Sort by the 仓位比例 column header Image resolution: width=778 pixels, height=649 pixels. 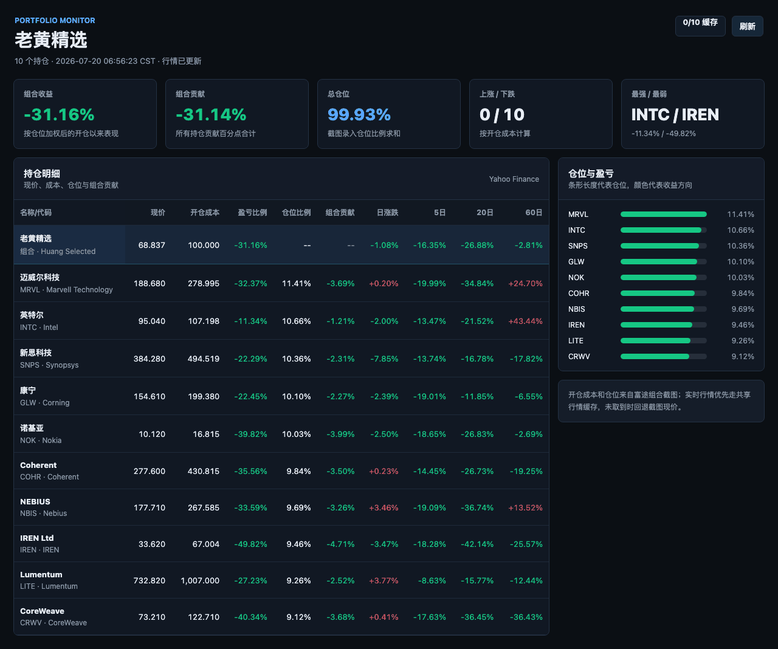[297, 213]
